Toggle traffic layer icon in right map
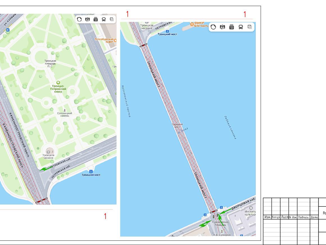 coord(213,27)
